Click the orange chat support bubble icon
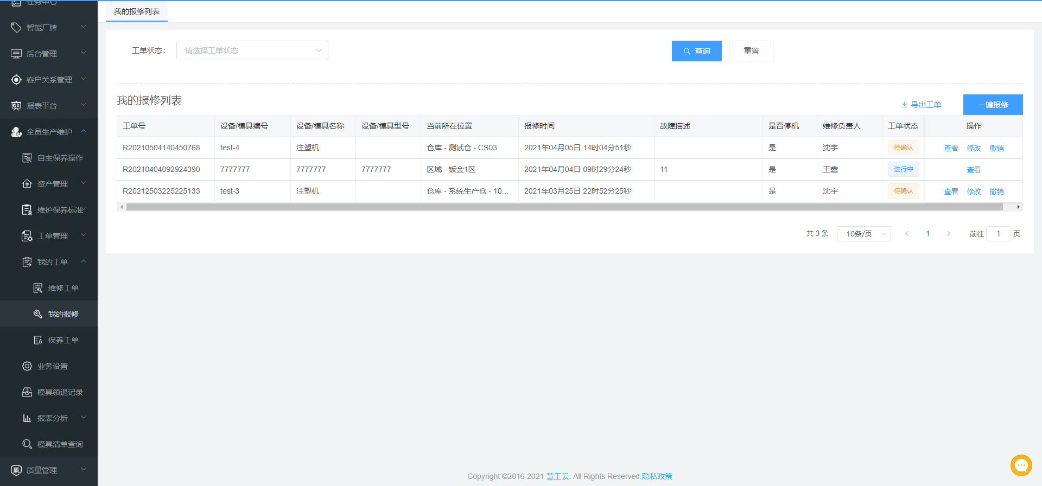Image resolution: width=1042 pixels, height=486 pixels. pyautogui.click(x=1021, y=465)
